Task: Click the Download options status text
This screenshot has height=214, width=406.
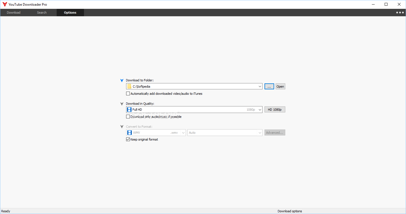Action: (290, 211)
